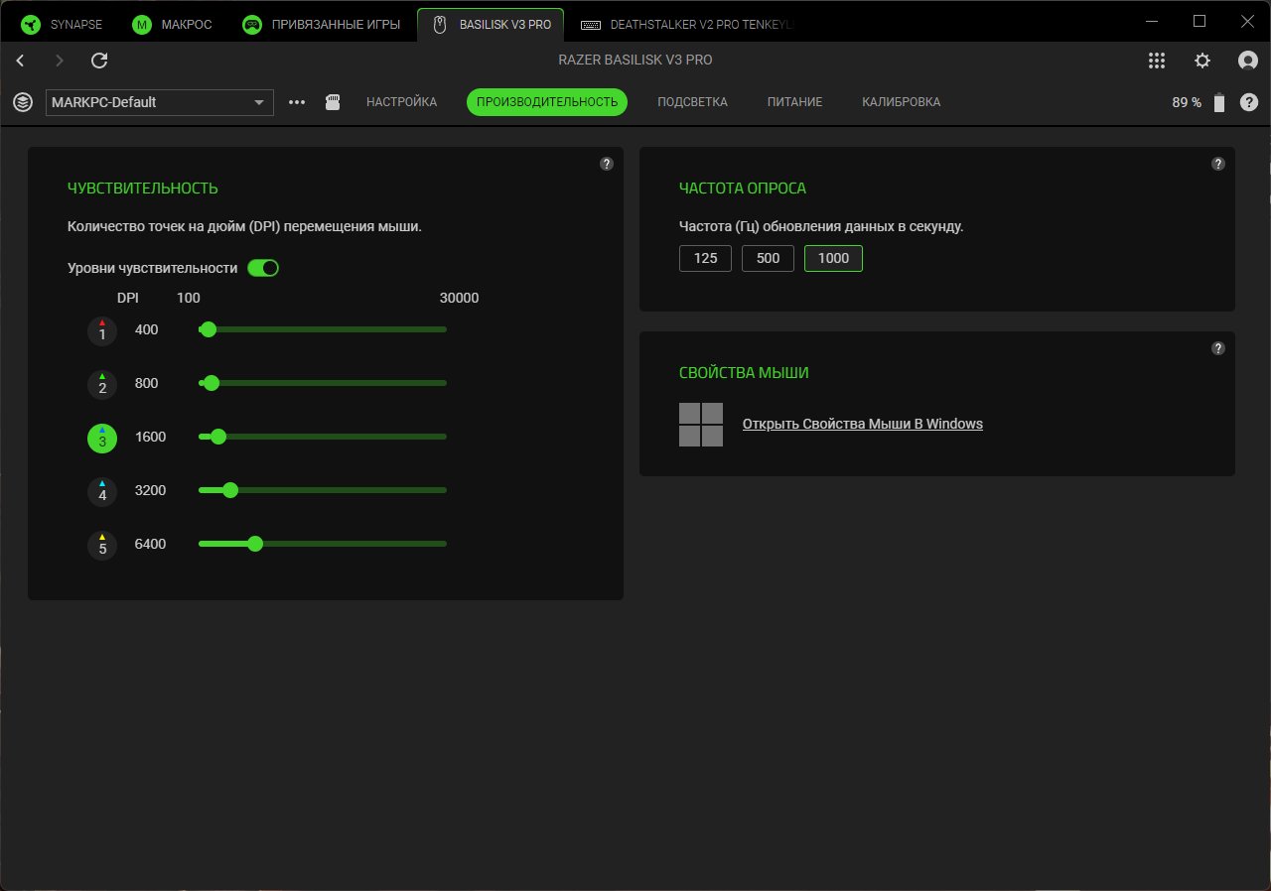Switch to DeathStalker V2 Pro Tenkeyless tab
The height and width of the screenshot is (891, 1271).
(x=688, y=24)
